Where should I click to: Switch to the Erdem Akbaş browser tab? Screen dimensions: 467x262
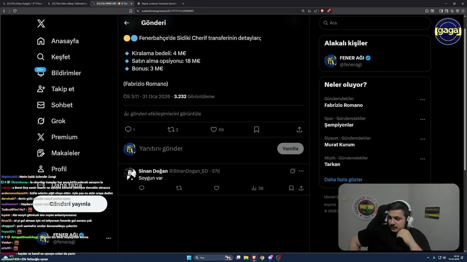(x=67, y=4)
